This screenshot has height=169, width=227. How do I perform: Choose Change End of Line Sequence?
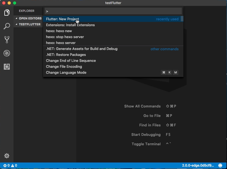click(113, 60)
